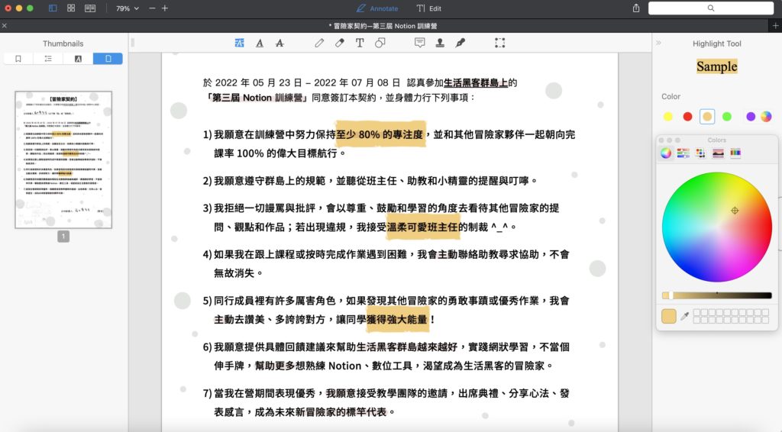Choose the yellow highlight color

pyautogui.click(x=667, y=117)
